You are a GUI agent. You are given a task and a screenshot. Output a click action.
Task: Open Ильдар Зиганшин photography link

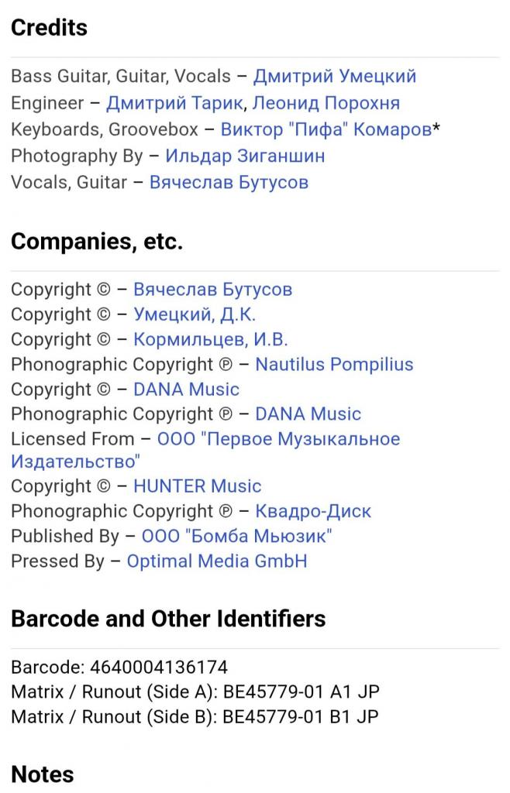pyautogui.click(x=245, y=156)
